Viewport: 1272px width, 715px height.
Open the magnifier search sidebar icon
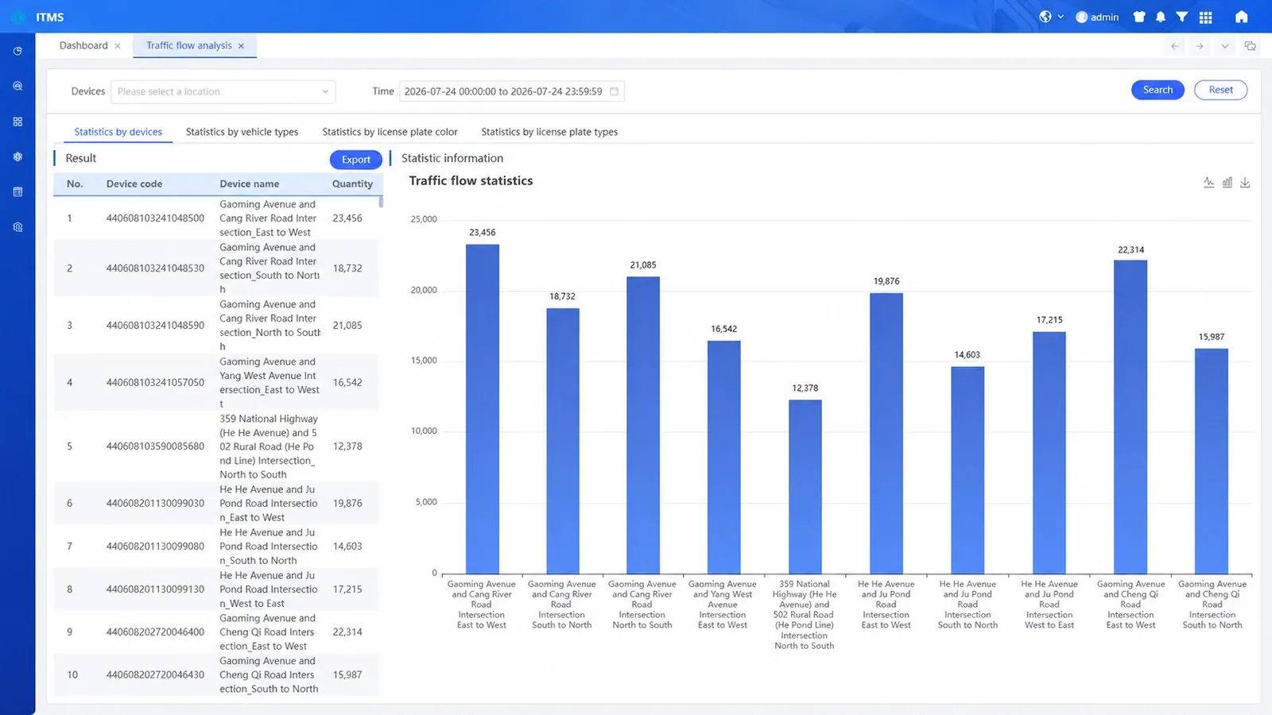[17, 86]
